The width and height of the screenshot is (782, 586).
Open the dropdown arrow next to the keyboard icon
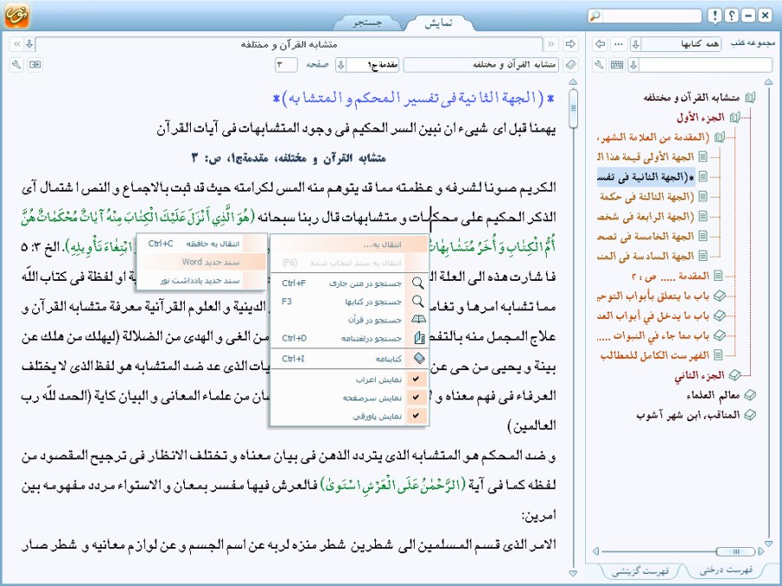(x=634, y=65)
